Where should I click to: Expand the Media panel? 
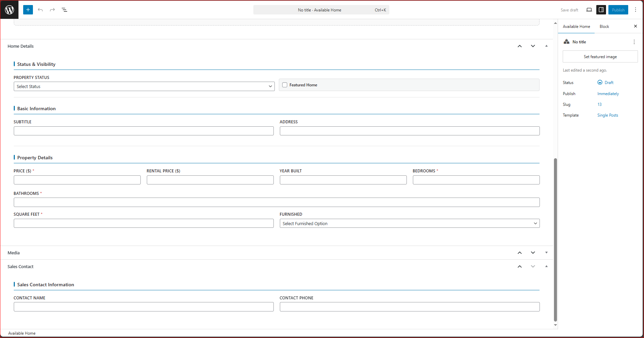pyautogui.click(x=546, y=253)
